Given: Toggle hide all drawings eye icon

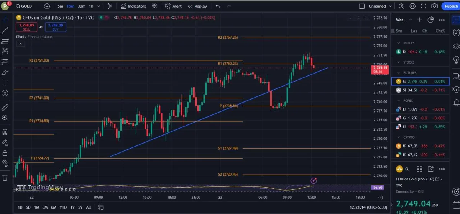Looking at the screenshot, I should [5, 163].
